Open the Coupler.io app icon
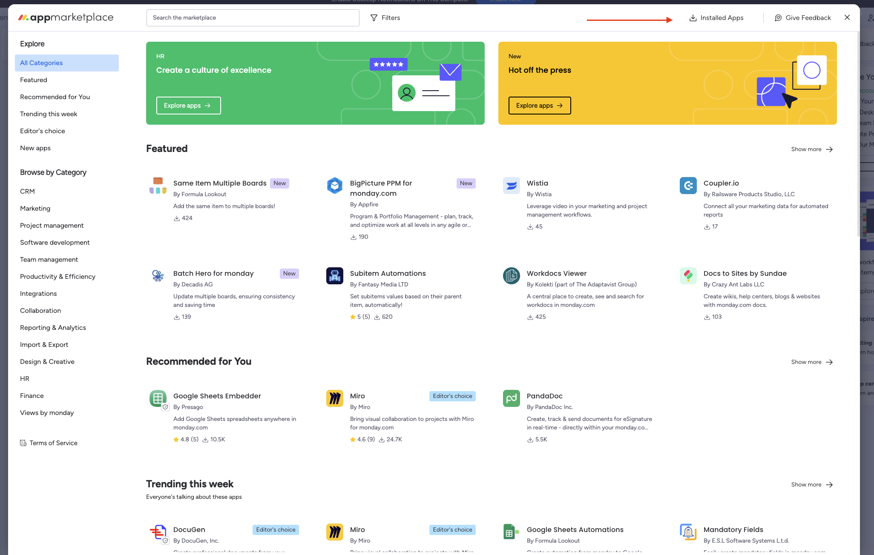The image size is (874, 555). [688, 186]
